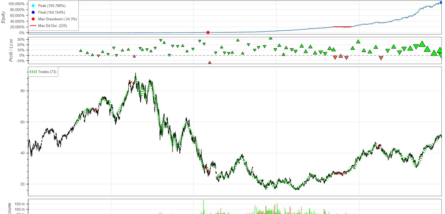Click the first green trade triangle on the left
Viewport: 445px width, 214px height.
(81, 51)
